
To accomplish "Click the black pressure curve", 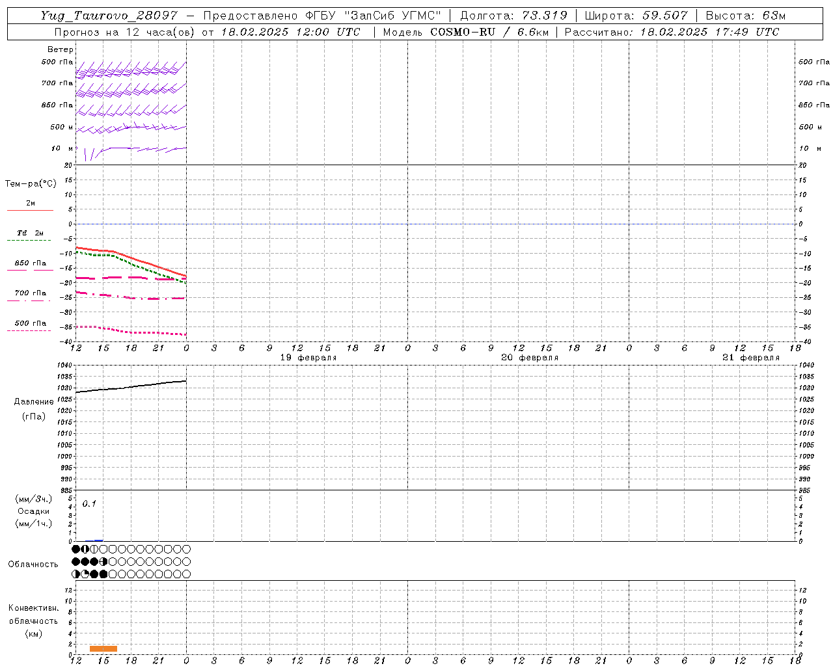I will tap(130, 387).
